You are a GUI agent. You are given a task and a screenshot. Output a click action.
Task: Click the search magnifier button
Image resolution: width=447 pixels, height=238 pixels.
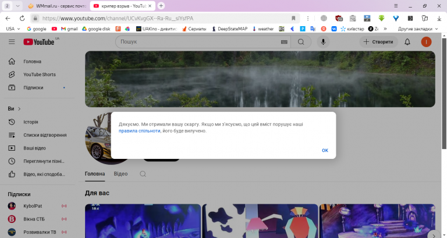[301, 42]
